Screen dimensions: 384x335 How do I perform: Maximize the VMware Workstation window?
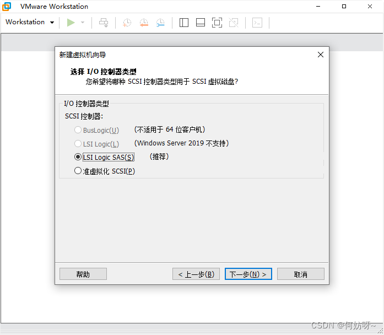(344, 7)
